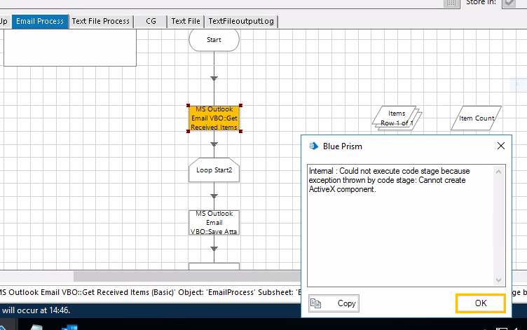Switch to the Email Process tab
The height and width of the screenshot is (330, 527).
[x=40, y=22]
